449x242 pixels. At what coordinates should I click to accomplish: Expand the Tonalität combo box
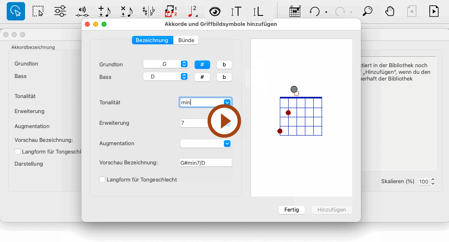pos(227,103)
